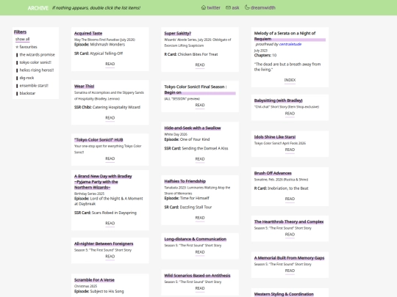
Task: Open 'Wild Scenarios Based on Antithesis' title
Action: 197,276
